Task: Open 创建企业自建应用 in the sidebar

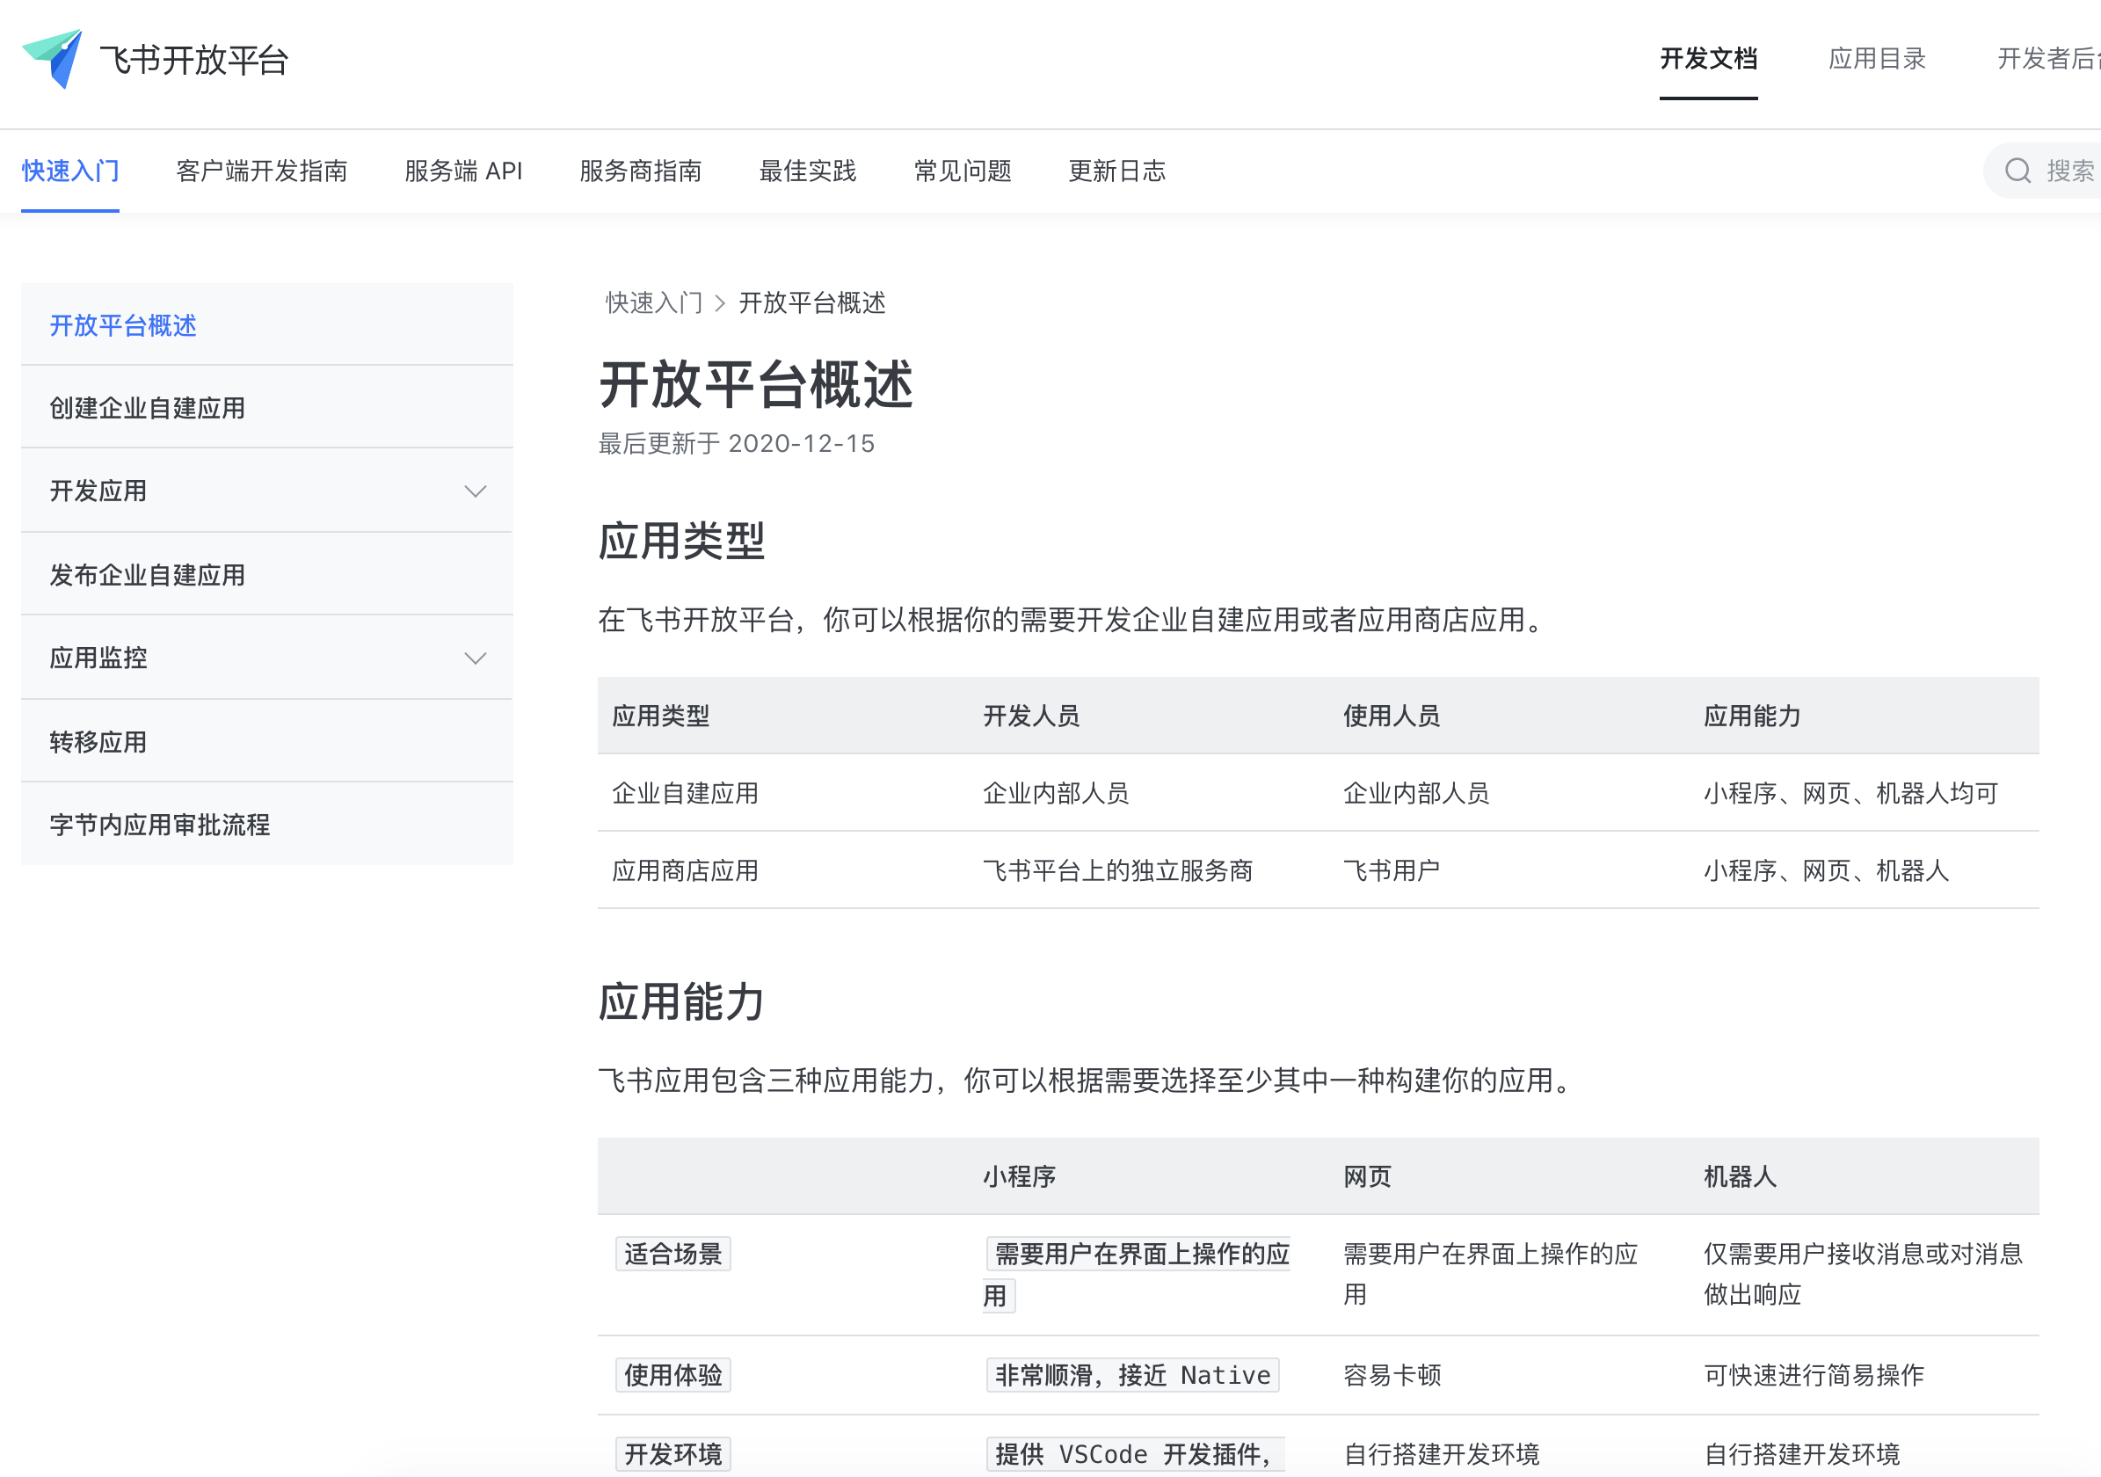Action: pyautogui.click(x=266, y=407)
